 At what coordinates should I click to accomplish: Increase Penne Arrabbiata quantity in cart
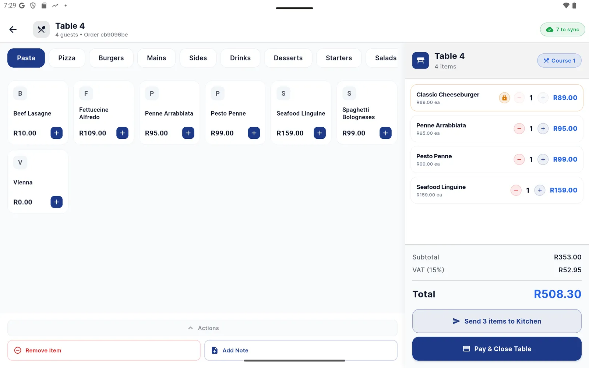coord(543,128)
